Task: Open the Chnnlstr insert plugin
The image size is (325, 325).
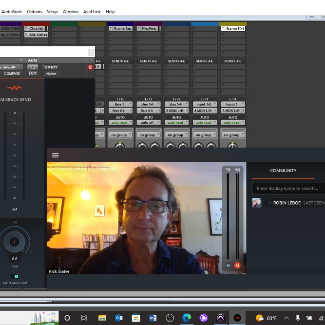Action: point(36,28)
